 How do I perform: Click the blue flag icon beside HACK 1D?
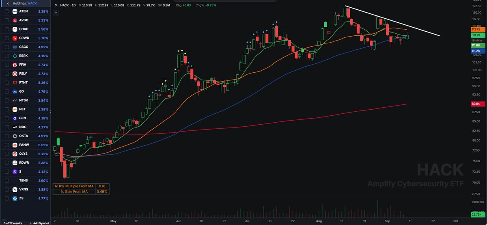point(56,6)
